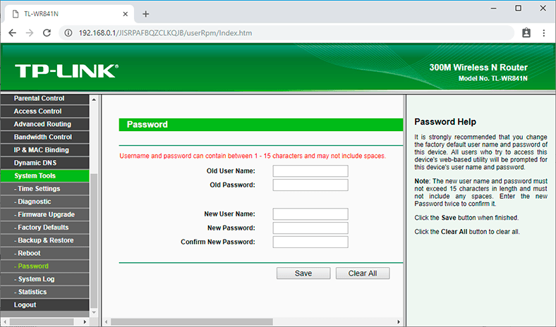Viewport: 556px width, 327px height.
Task: Minimize the browser window
Action: pos(494,8)
